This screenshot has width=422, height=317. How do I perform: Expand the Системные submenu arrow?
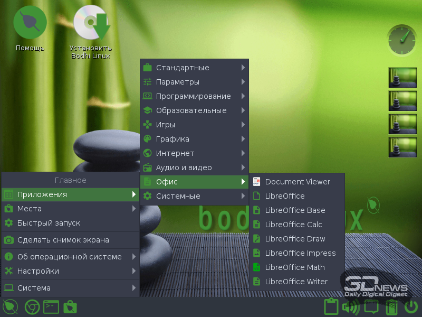(x=243, y=196)
